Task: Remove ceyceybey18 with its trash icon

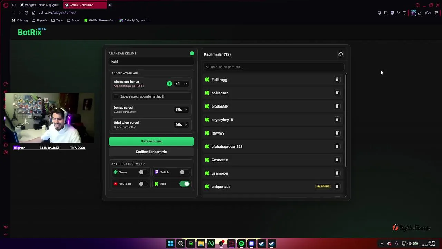Action: [x=337, y=120]
